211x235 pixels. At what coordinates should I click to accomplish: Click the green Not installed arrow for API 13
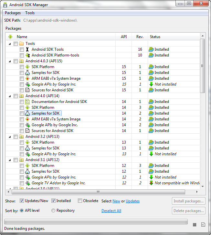point(151,154)
